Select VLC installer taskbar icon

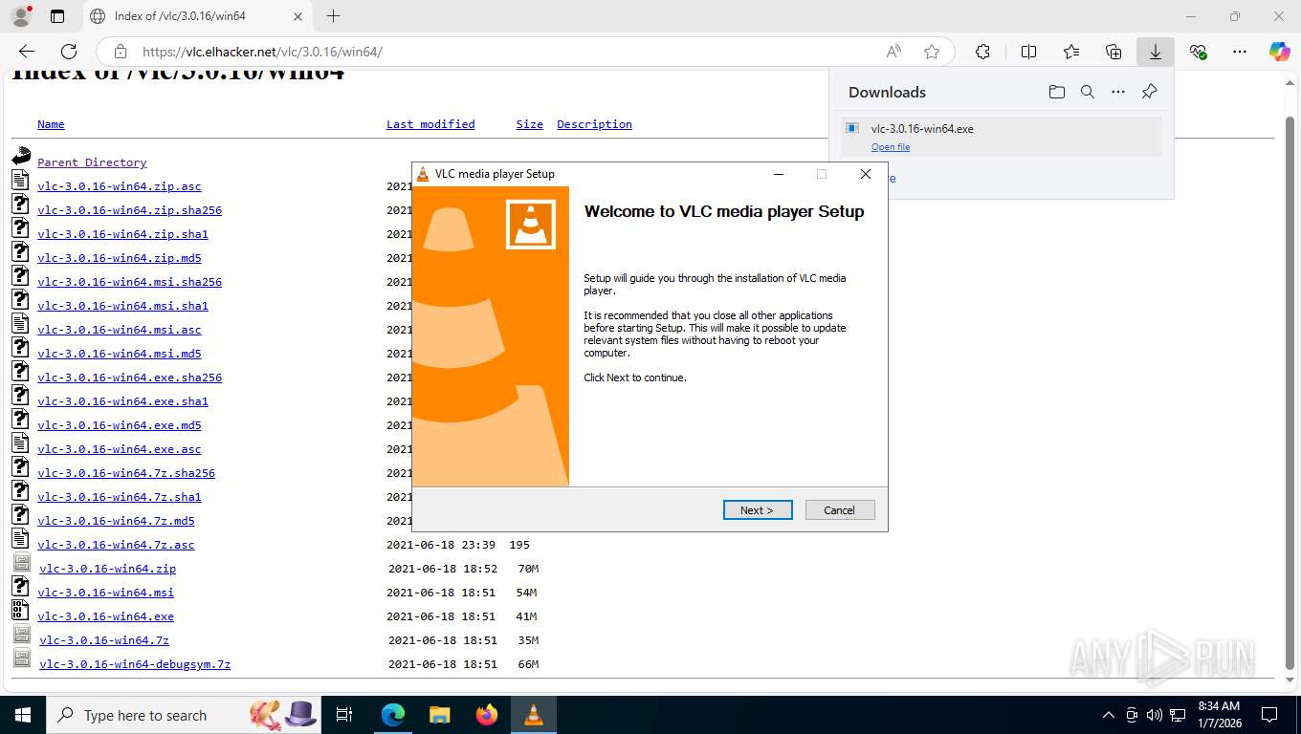point(534,715)
